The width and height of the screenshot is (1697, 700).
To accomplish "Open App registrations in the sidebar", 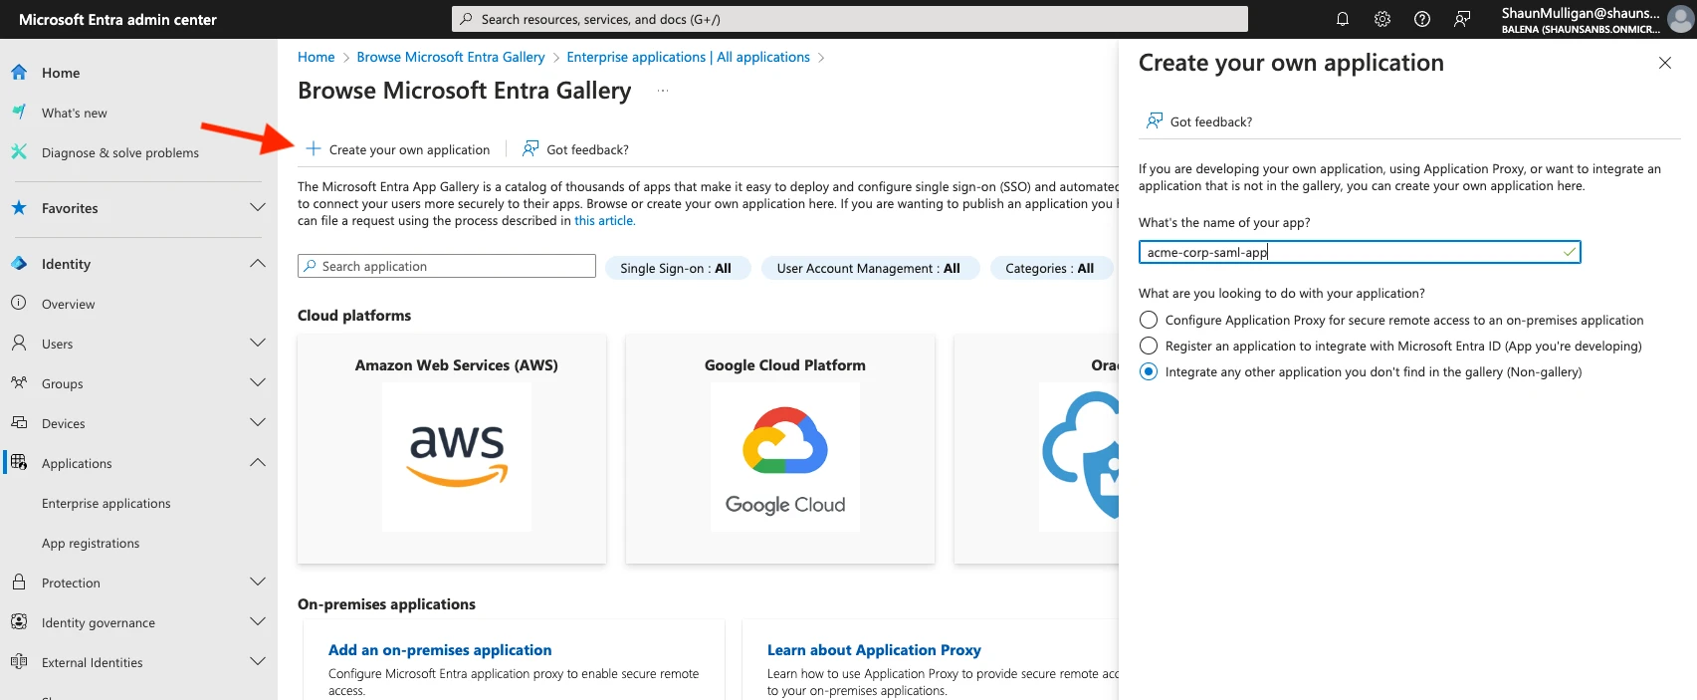I will click(91, 544).
